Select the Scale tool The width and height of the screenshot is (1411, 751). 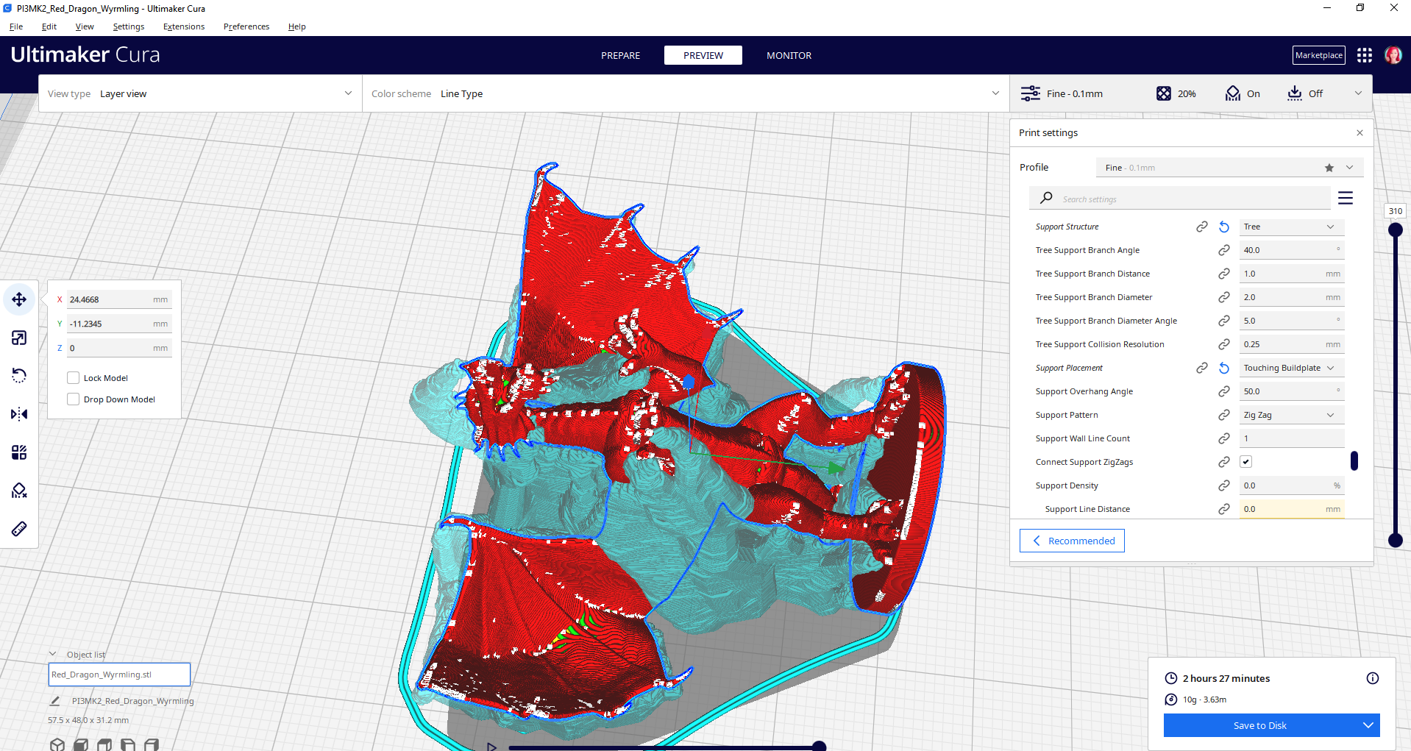click(18, 338)
